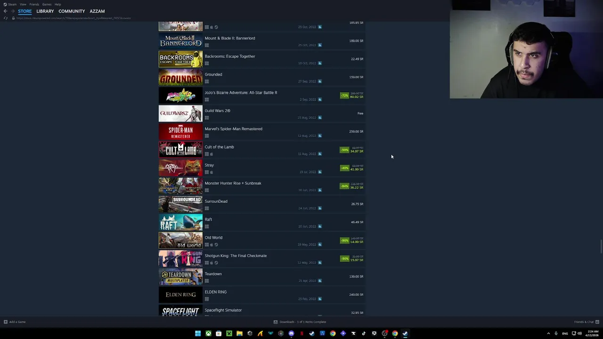Click the -90% discount badge on Old World
The height and width of the screenshot is (339, 603).
[344, 241]
